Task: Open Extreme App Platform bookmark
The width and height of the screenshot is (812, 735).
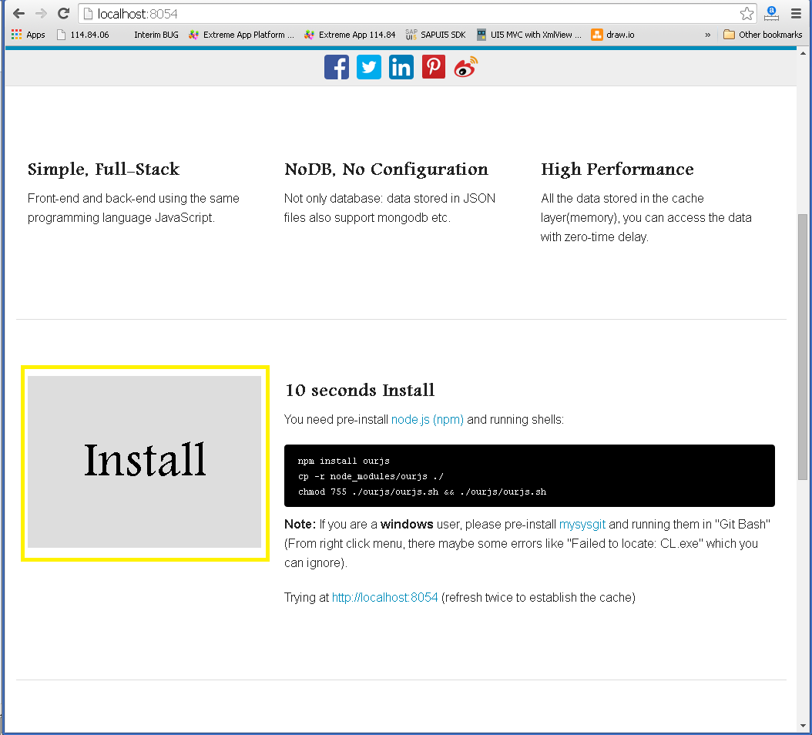Action: pos(241,35)
